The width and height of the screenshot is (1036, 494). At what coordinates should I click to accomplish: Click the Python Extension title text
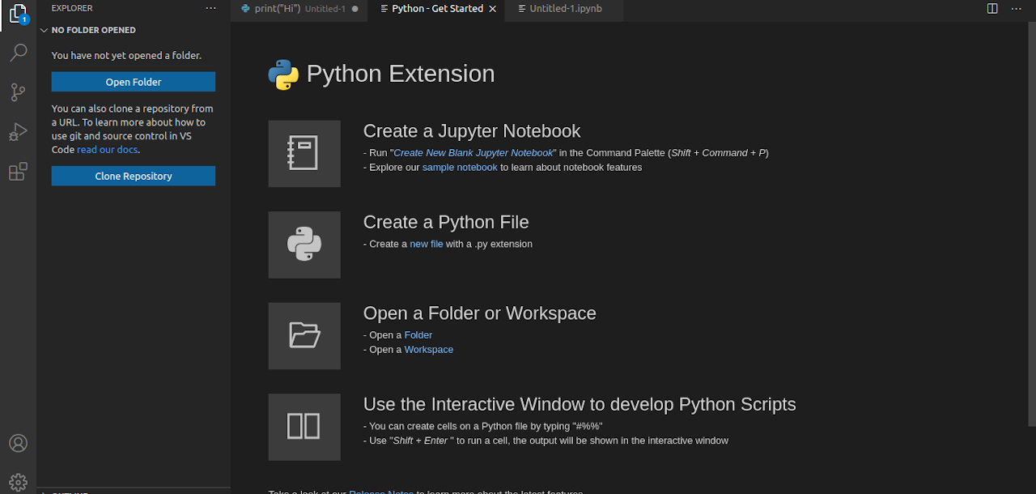(x=401, y=74)
